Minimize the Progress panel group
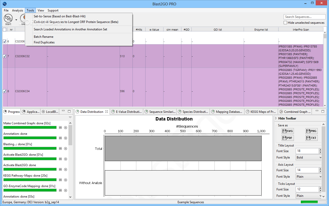The width and height of the screenshot is (329, 206). [x=64, y=111]
